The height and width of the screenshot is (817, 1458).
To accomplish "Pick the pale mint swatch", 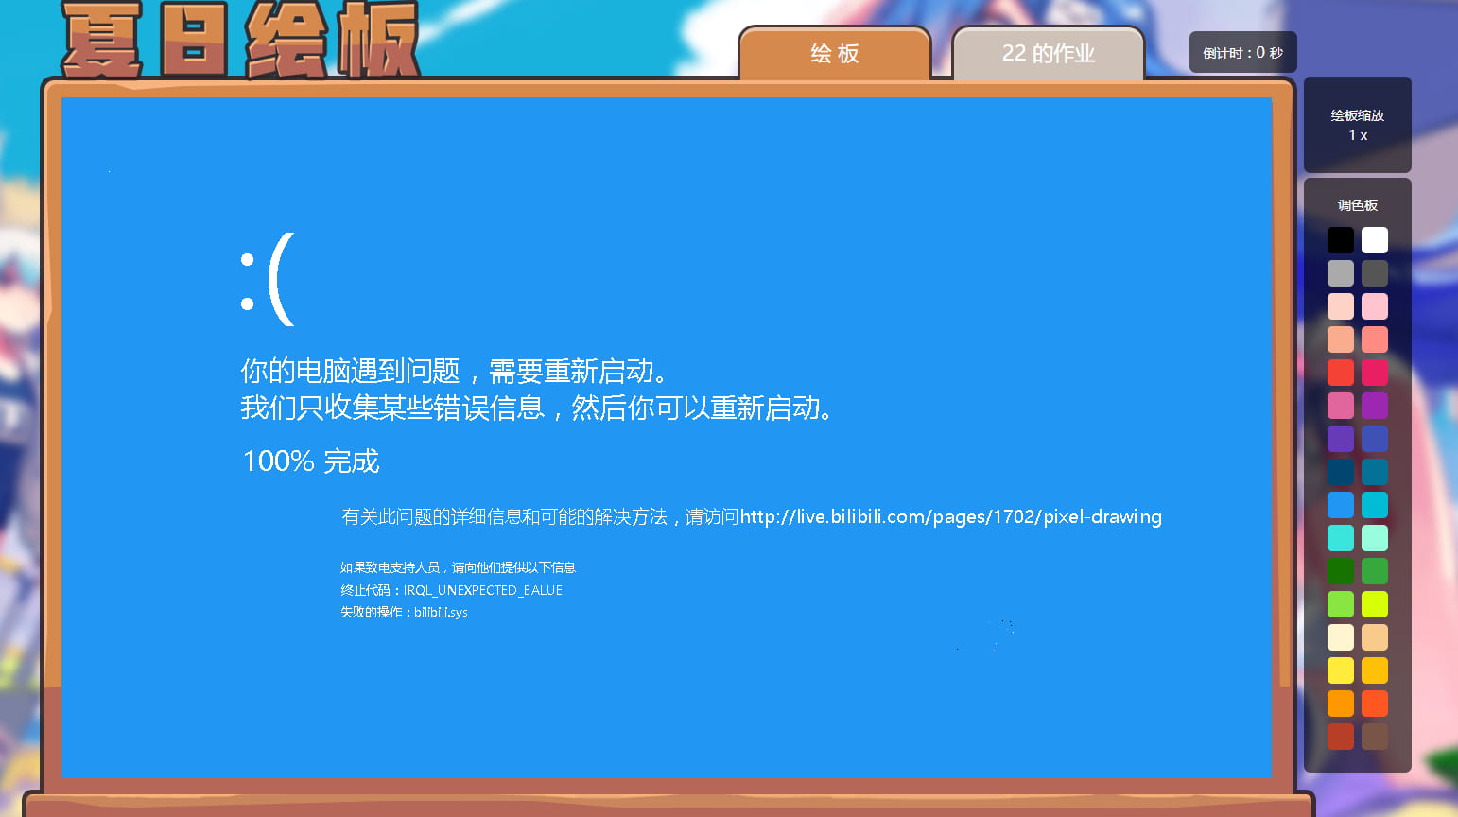I will tap(1375, 538).
